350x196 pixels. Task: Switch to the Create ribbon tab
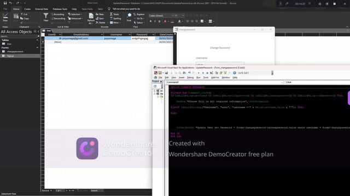pos(27,9)
